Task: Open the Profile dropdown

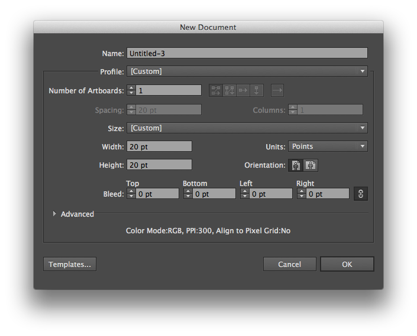Action: click(247, 71)
